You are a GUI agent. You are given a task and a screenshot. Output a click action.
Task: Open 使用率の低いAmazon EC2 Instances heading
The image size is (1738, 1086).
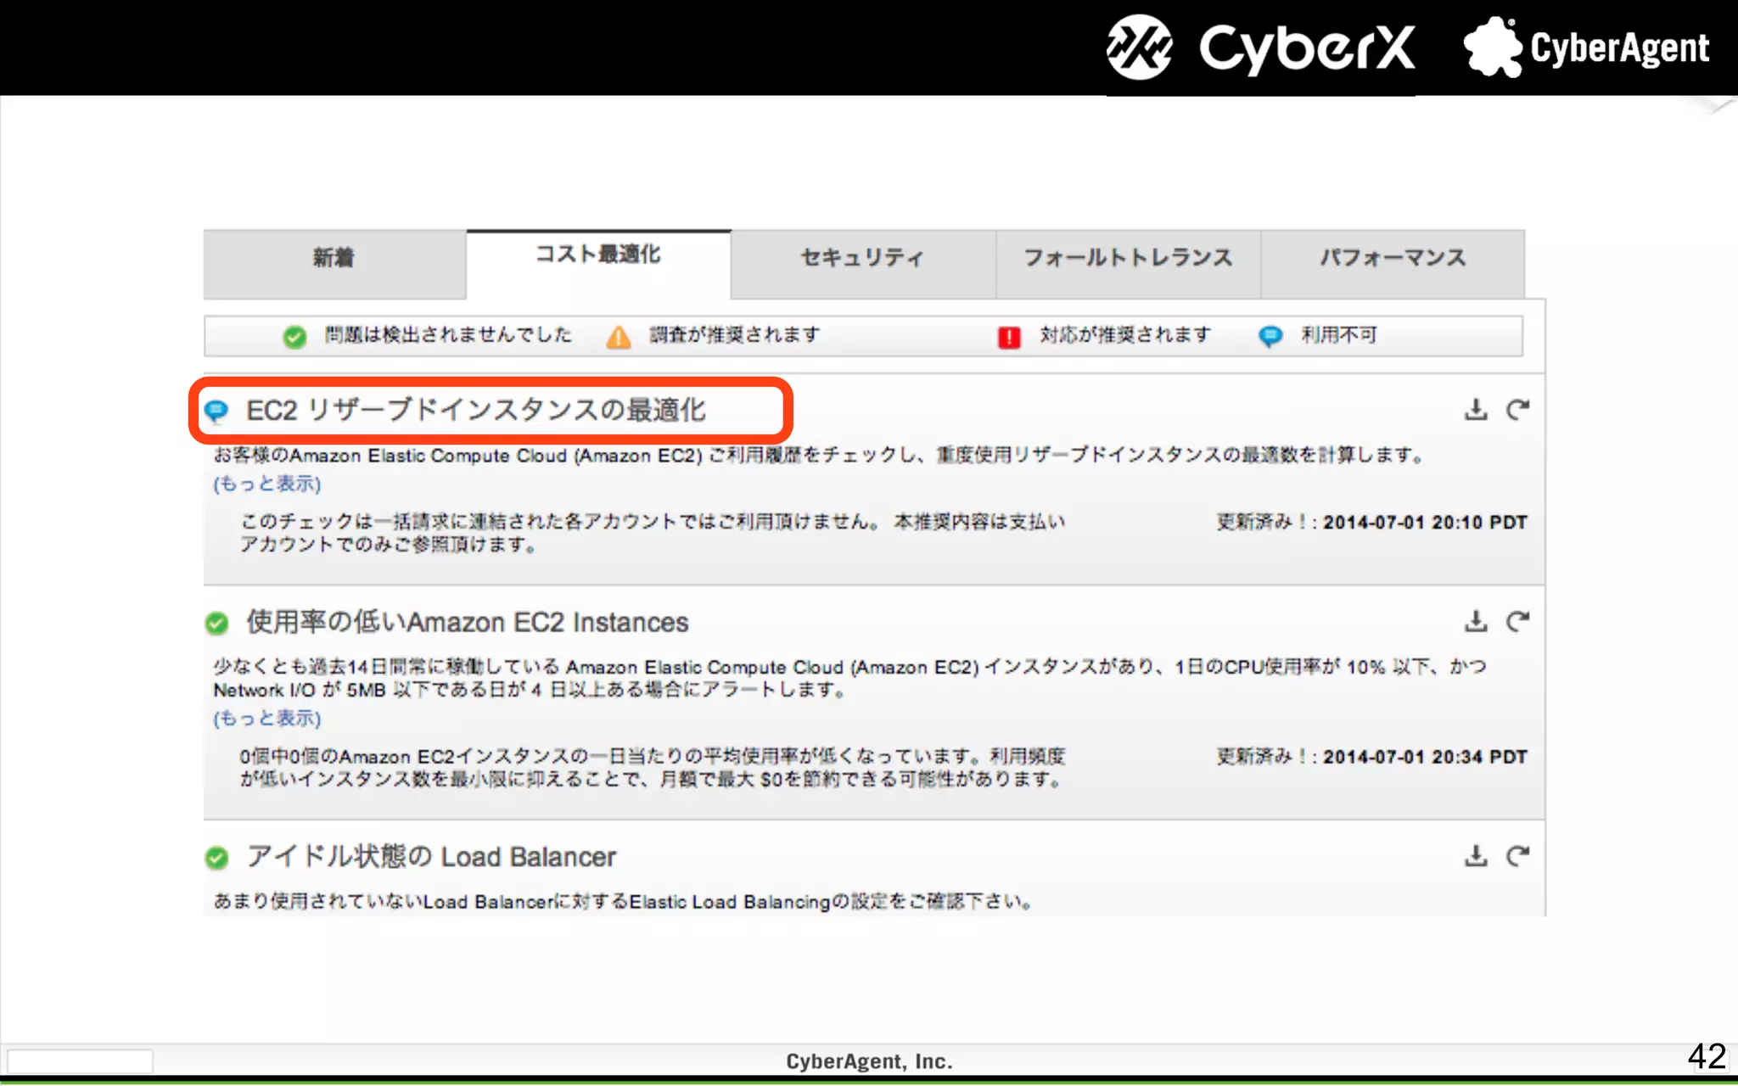coord(467,623)
